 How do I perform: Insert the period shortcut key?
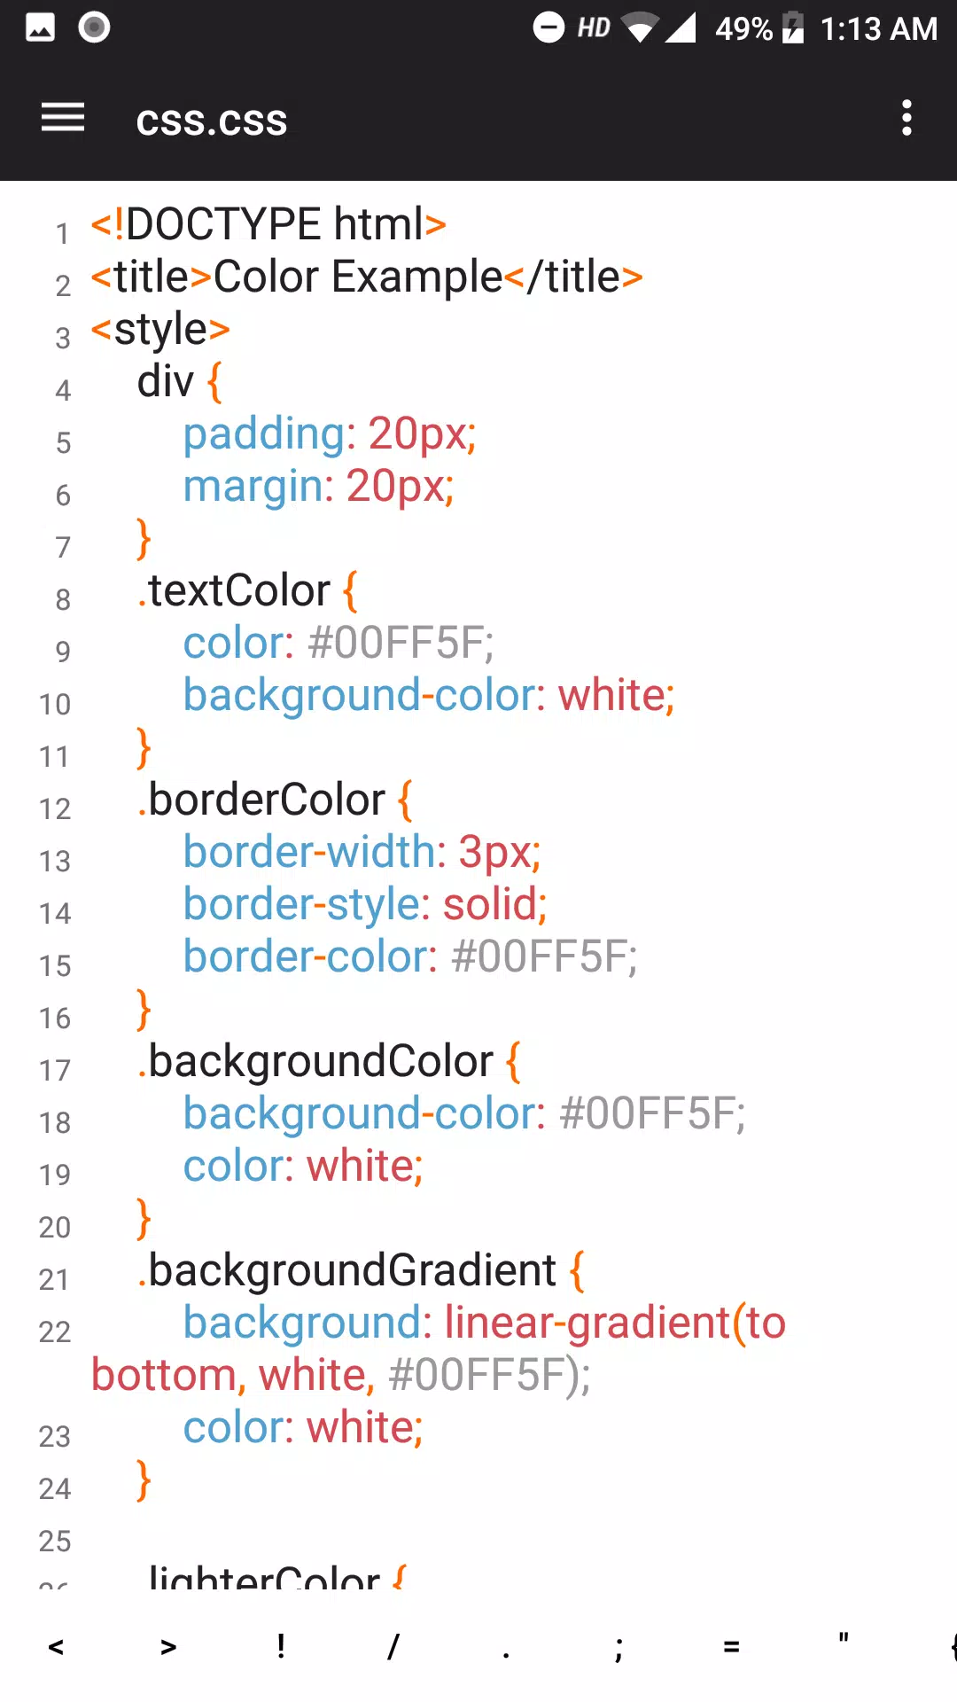point(506,1647)
